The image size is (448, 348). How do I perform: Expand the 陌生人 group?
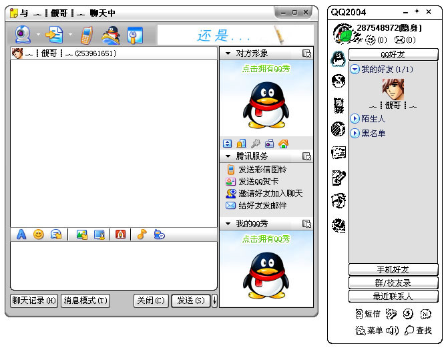[x=355, y=119]
